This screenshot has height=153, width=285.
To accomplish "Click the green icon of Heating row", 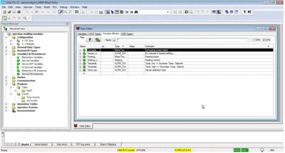I will coord(84,60).
